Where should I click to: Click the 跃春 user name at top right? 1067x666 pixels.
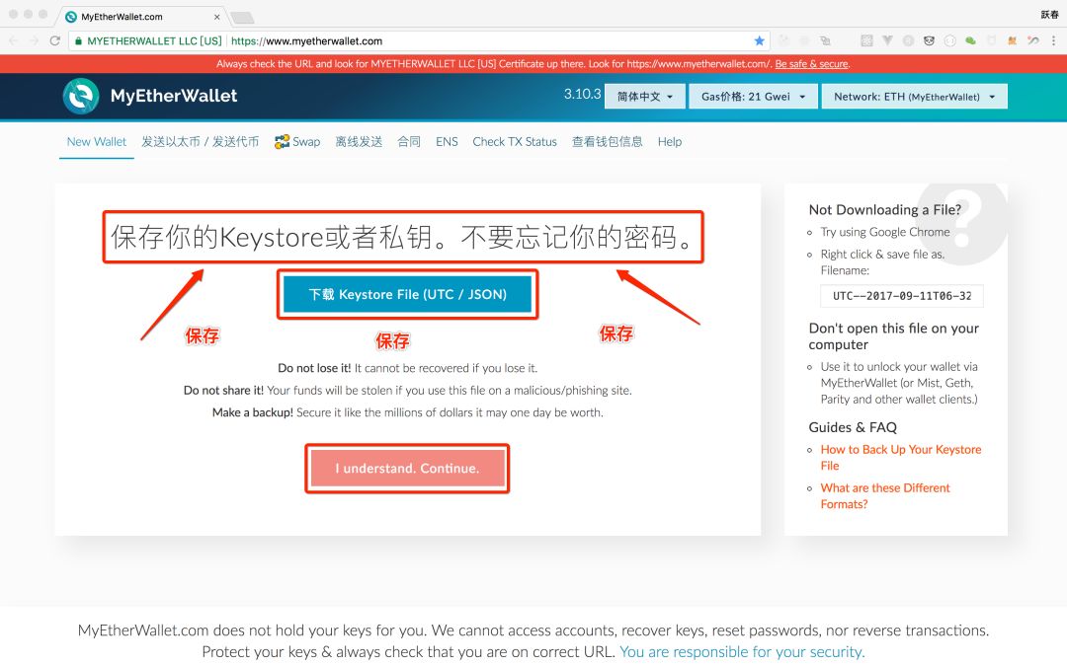click(x=1049, y=14)
